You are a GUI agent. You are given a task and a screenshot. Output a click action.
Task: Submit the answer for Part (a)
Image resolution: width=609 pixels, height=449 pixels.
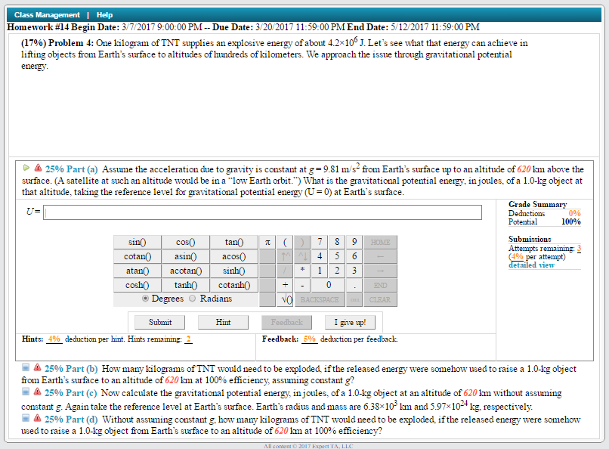159,321
